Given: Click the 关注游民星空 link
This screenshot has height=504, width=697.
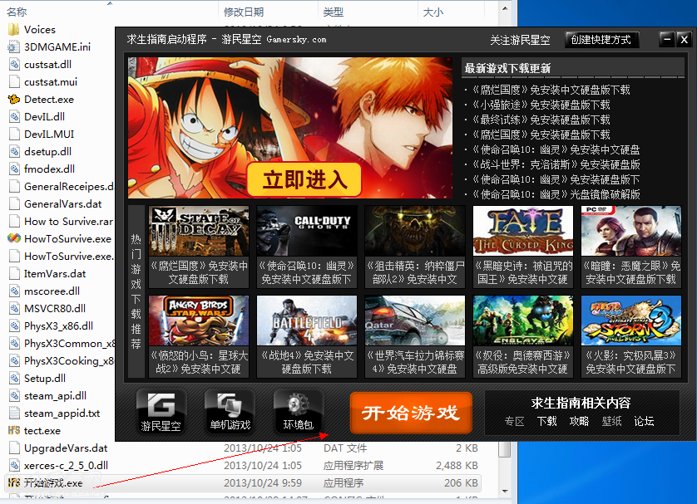Looking at the screenshot, I should 520,41.
